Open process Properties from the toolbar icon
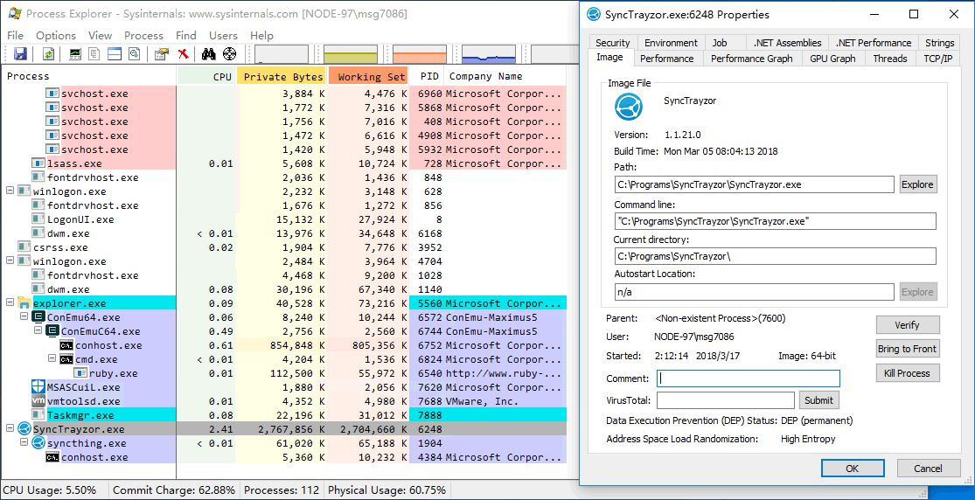 162,54
